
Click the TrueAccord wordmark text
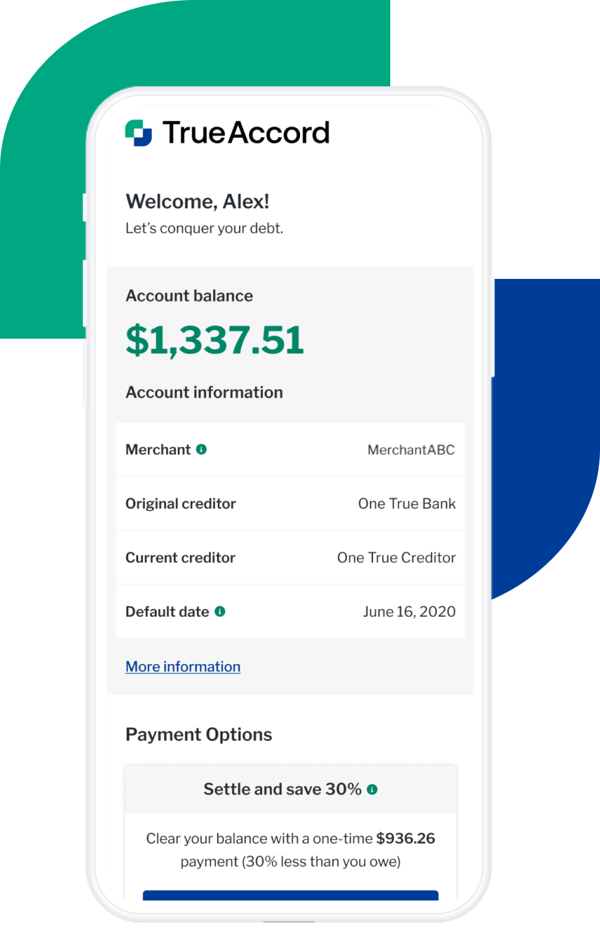(246, 132)
